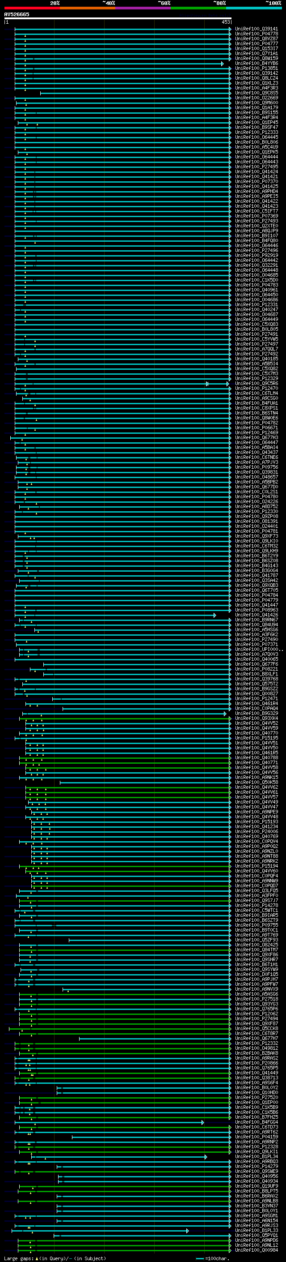
Task: Click the end arrowhead of B4YYB6 alignment
Action: pos(223,64)
